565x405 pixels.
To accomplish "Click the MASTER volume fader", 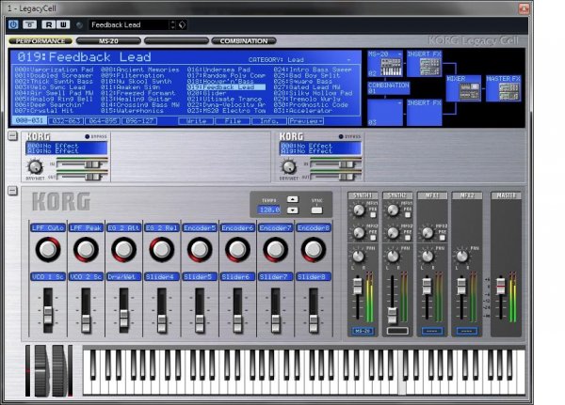I will click(501, 286).
